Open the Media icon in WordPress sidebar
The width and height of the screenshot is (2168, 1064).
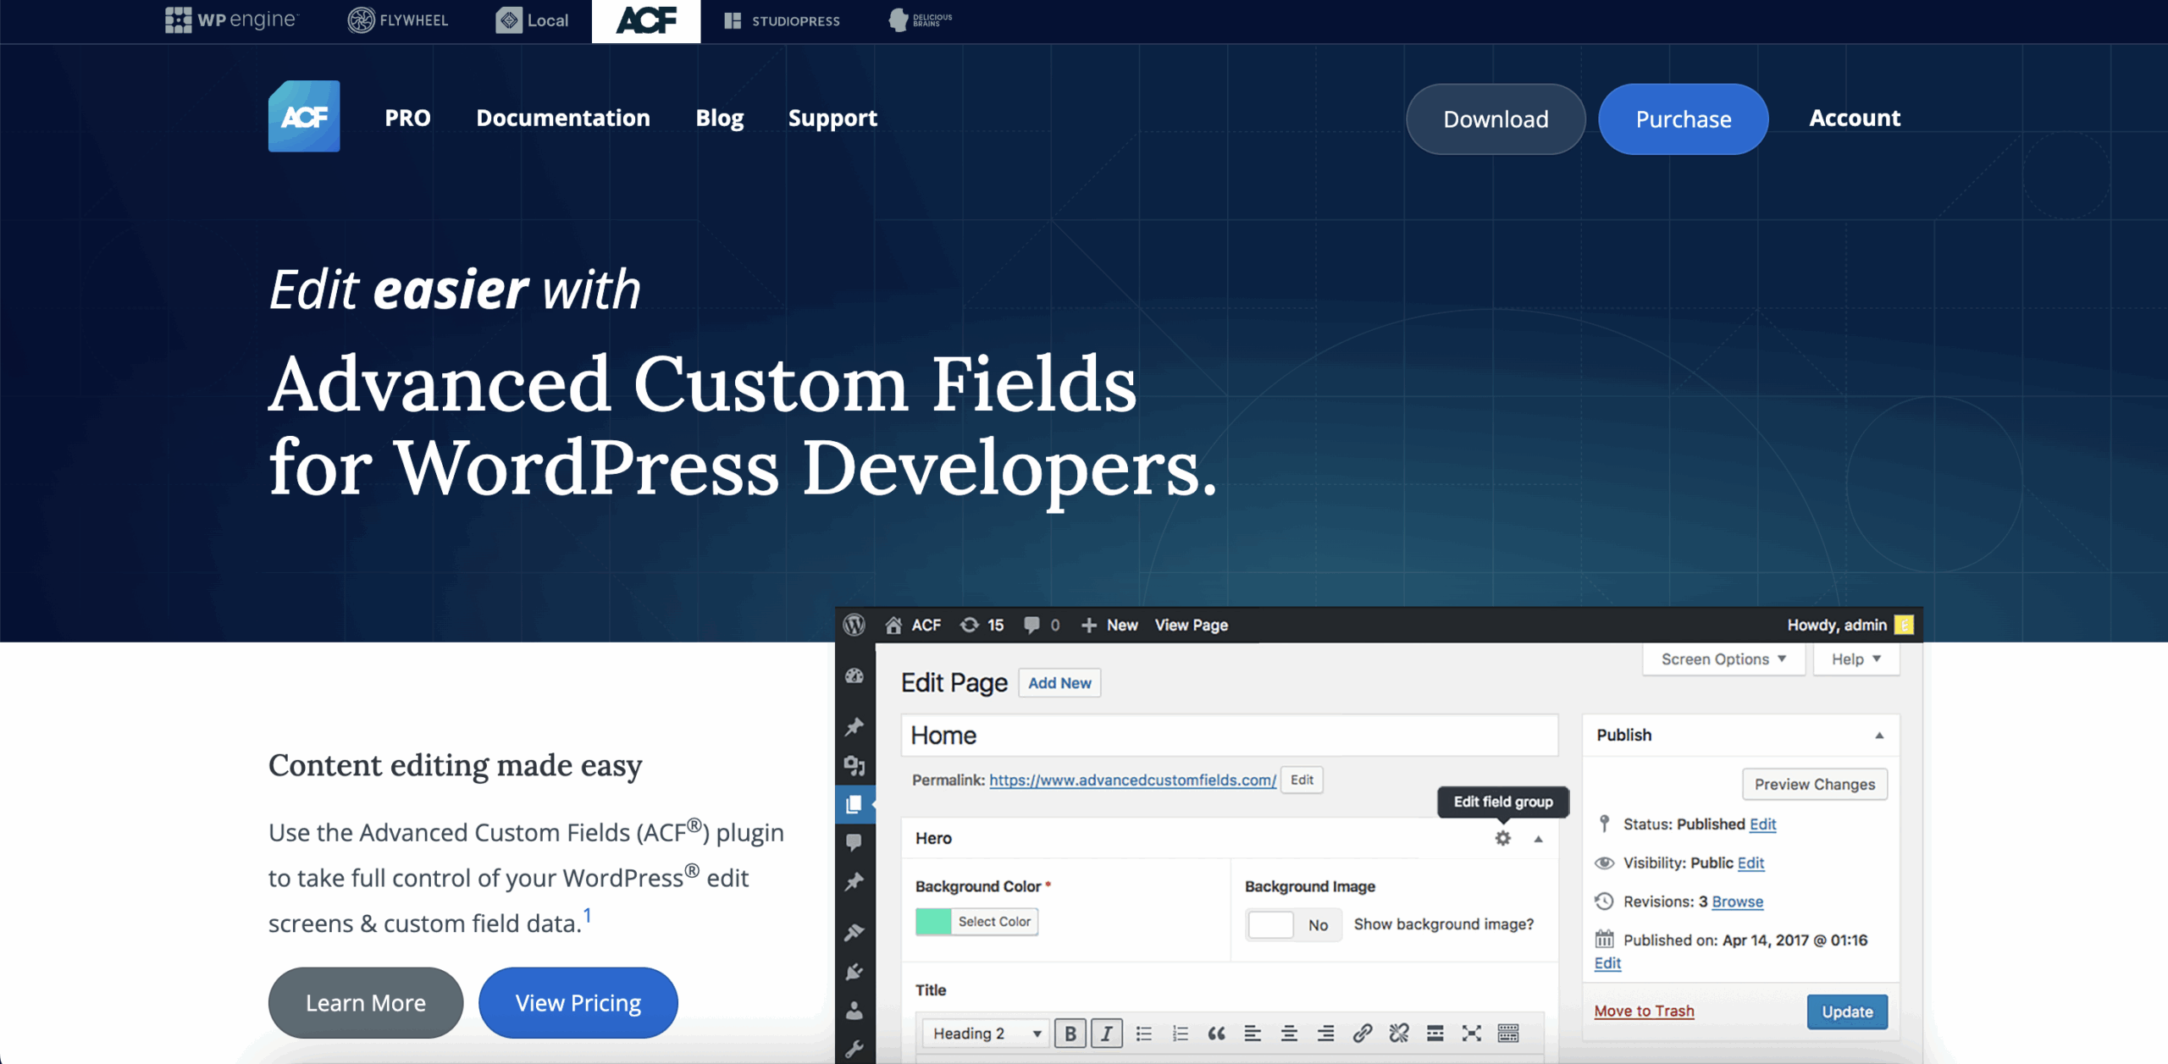tap(854, 765)
